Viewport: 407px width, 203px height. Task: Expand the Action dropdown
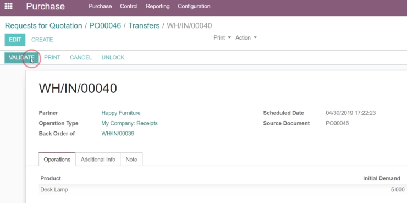(246, 37)
